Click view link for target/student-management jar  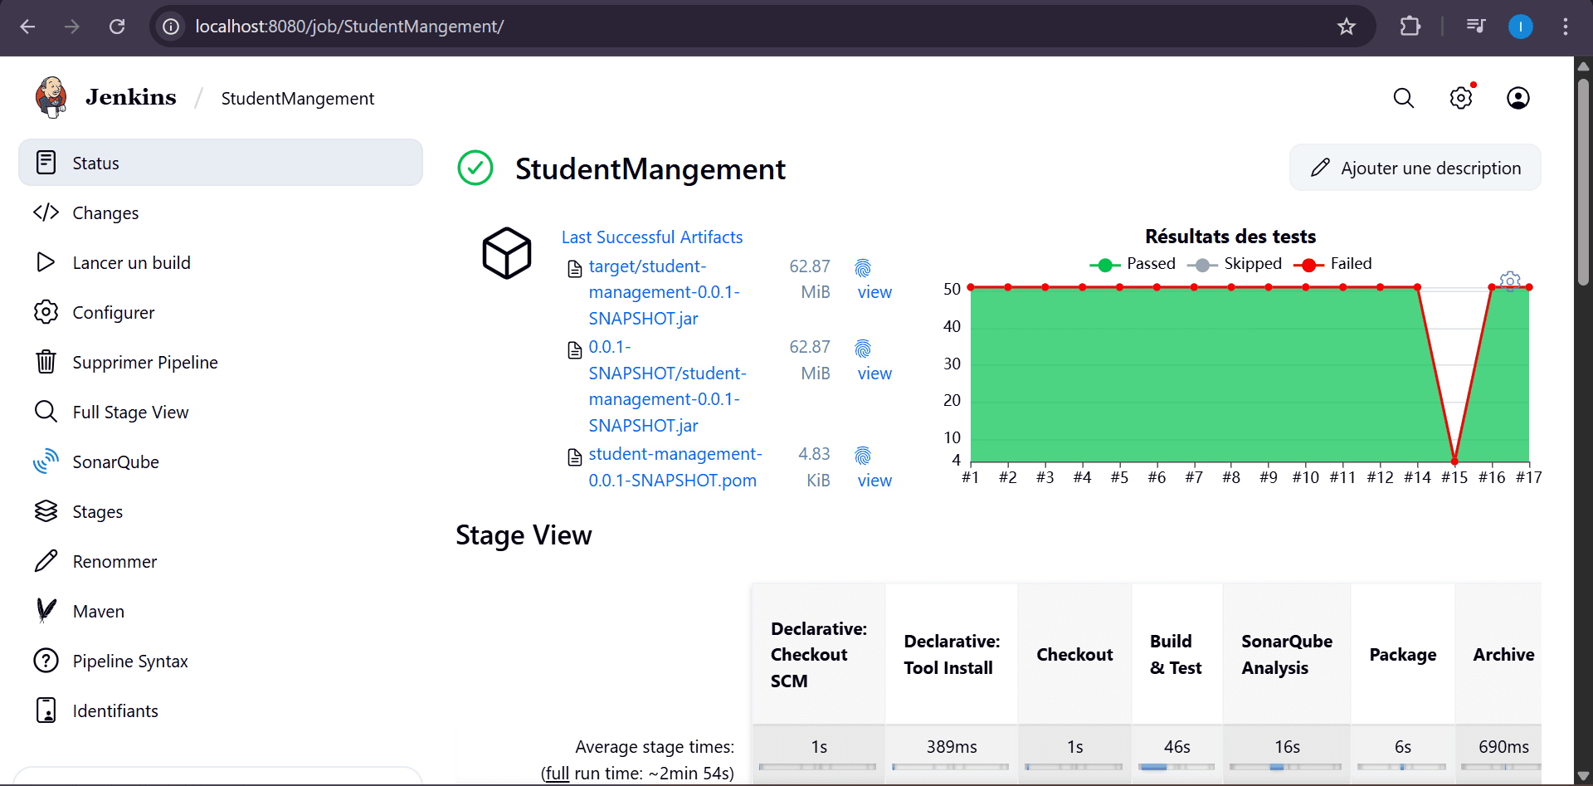[x=874, y=292]
